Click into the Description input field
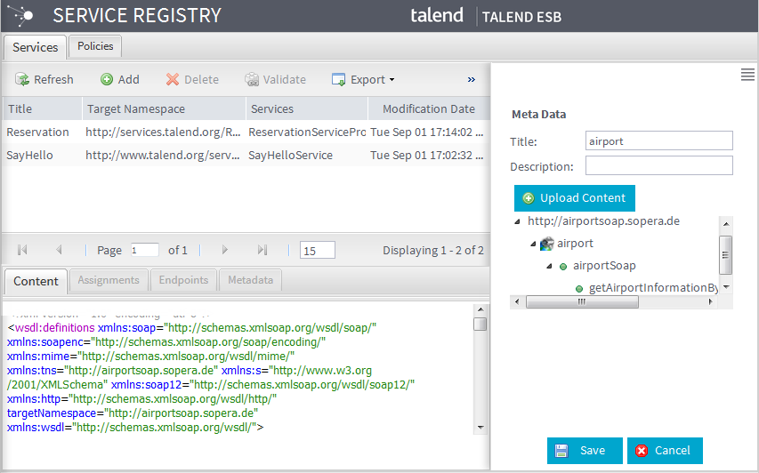Screen dimensions: 759x473 [658, 165]
